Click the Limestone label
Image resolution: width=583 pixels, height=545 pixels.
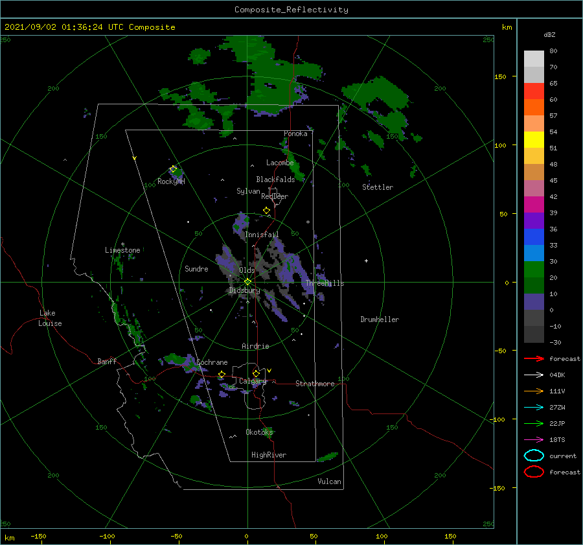(122, 250)
